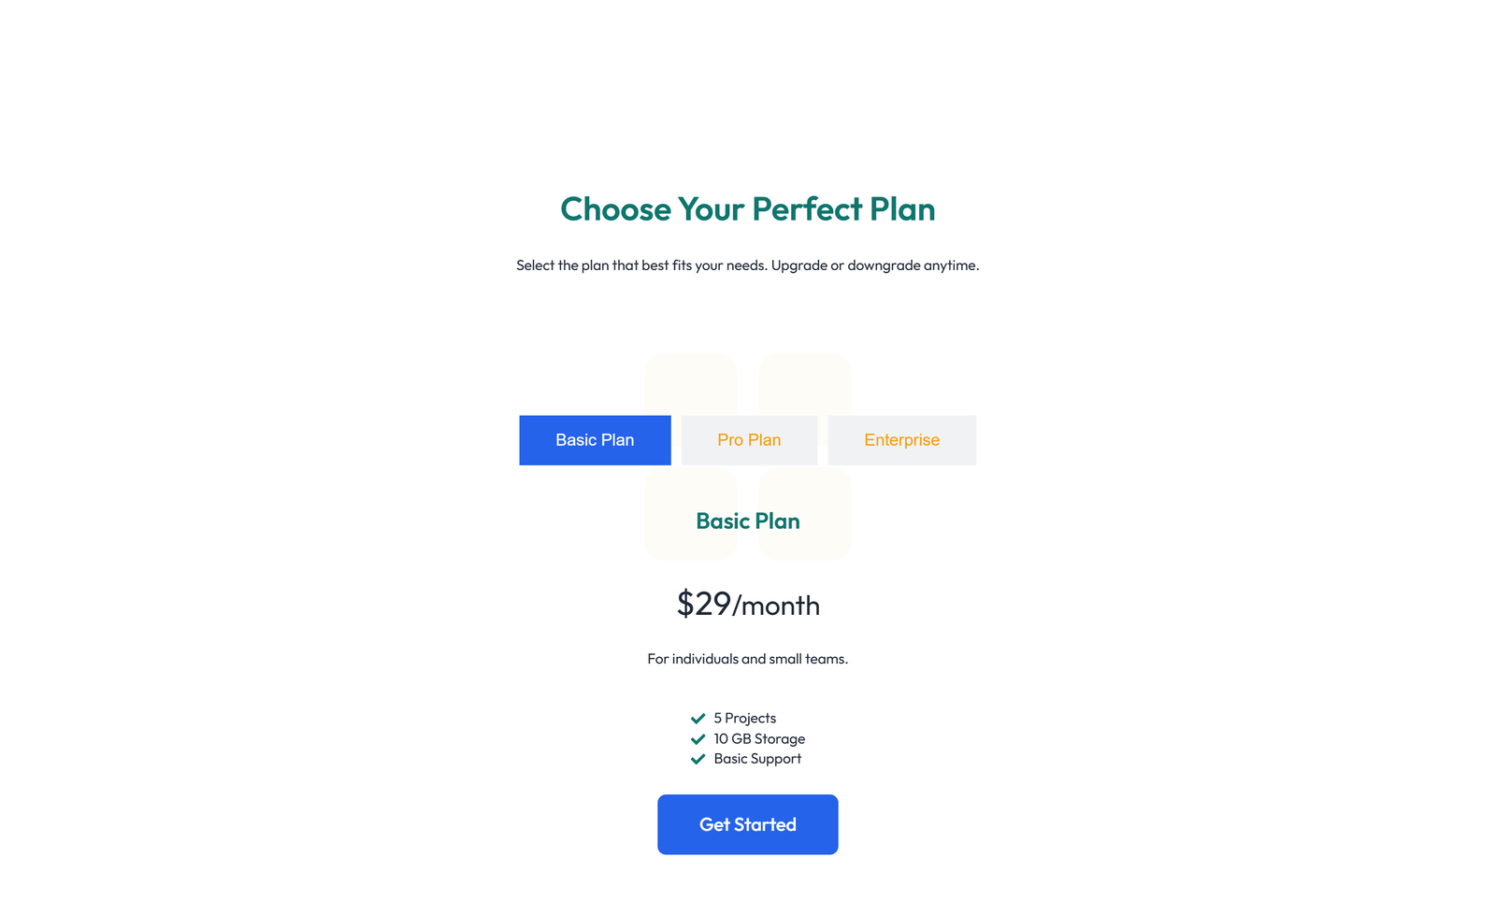Select the highlighted blue Basic Plan tab
This screenshot has height=914, width=1496.
click(x=595, y=439)
